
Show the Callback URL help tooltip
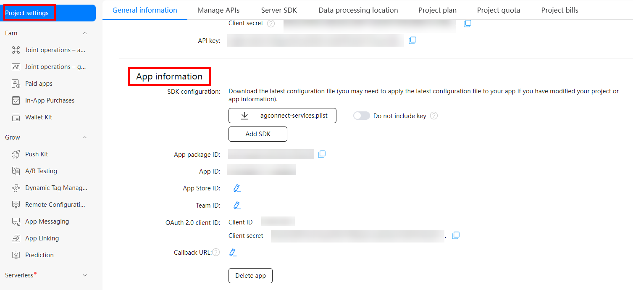(215, 252)
